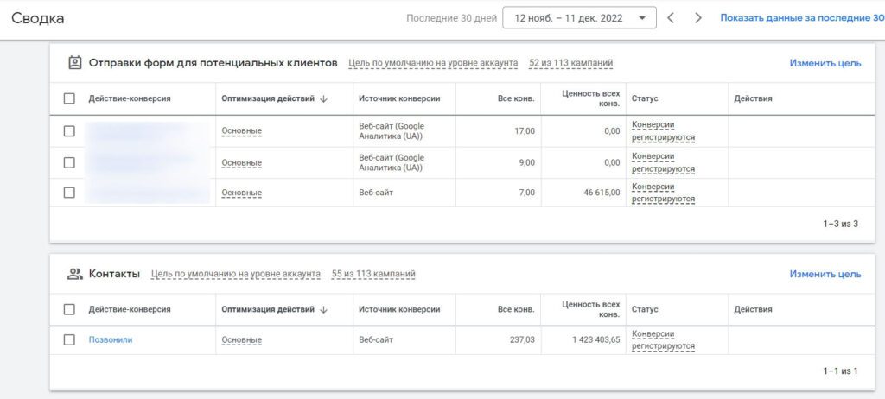Open the 52 из 113 кампаний details
This screenshot has width=885, height=399.
click(570, 63)
